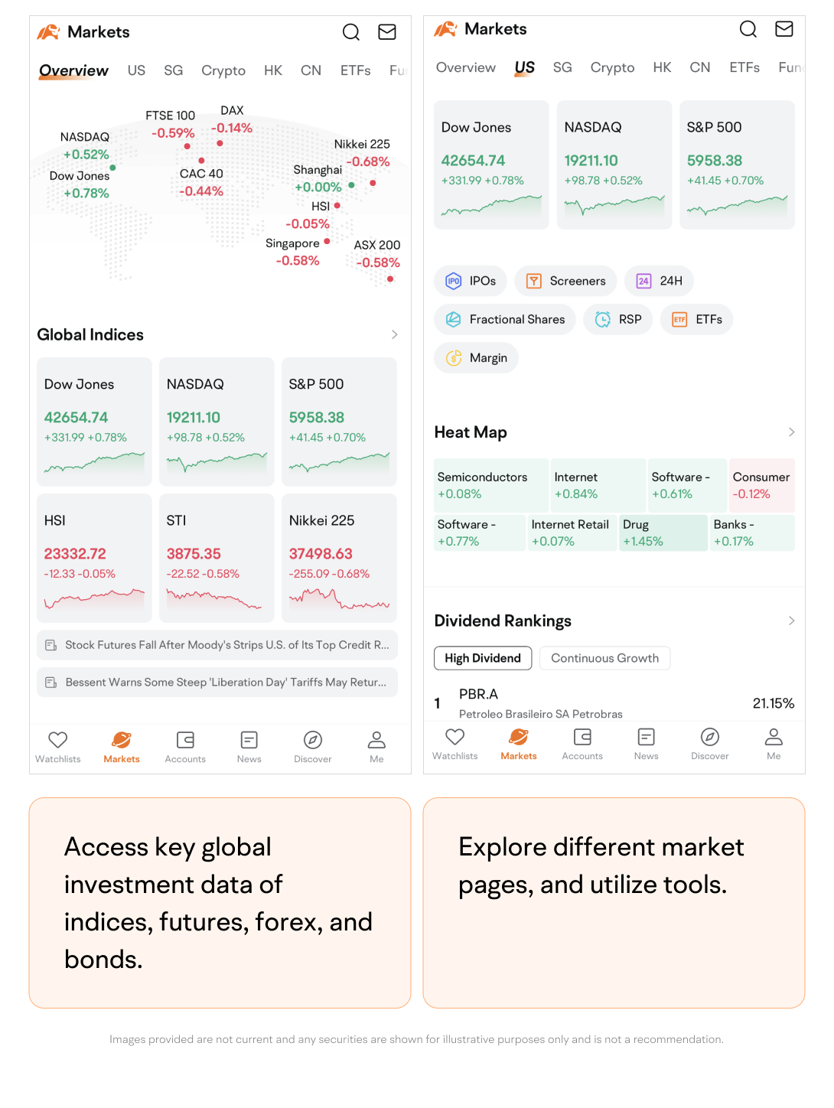This screenshot has height=1108, width=834.
Task: Open the Screeners tool
Action: 565,281
